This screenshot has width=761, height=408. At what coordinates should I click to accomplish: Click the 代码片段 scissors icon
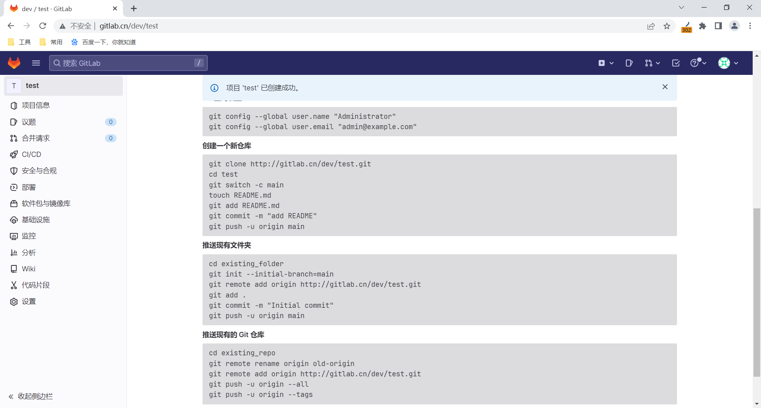point(14,285)
